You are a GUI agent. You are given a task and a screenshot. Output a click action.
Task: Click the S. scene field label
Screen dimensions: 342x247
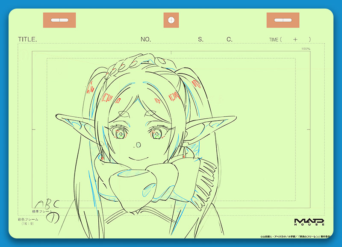point(200,39)
